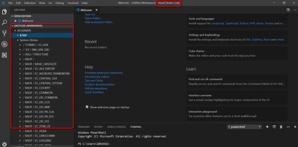Open the Terminal menu
This screenshot has width=298, height=147.
[73, 3]
